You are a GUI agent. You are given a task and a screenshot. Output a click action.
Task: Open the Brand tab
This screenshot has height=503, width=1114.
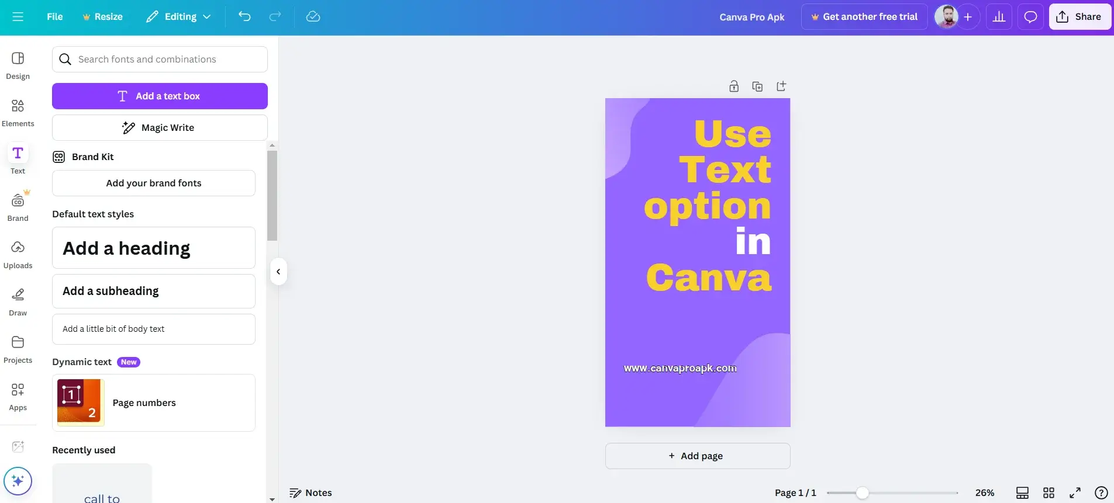[18, 207]
